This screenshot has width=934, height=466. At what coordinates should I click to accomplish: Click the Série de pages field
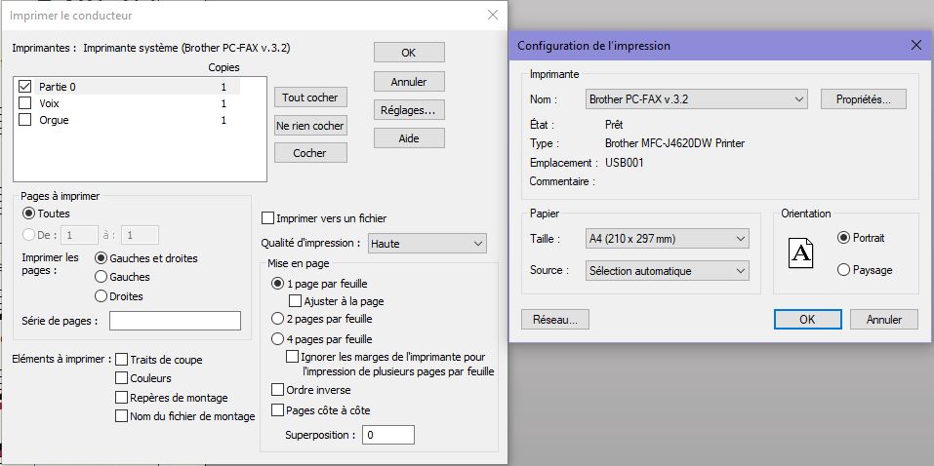(x=175, y=321)
